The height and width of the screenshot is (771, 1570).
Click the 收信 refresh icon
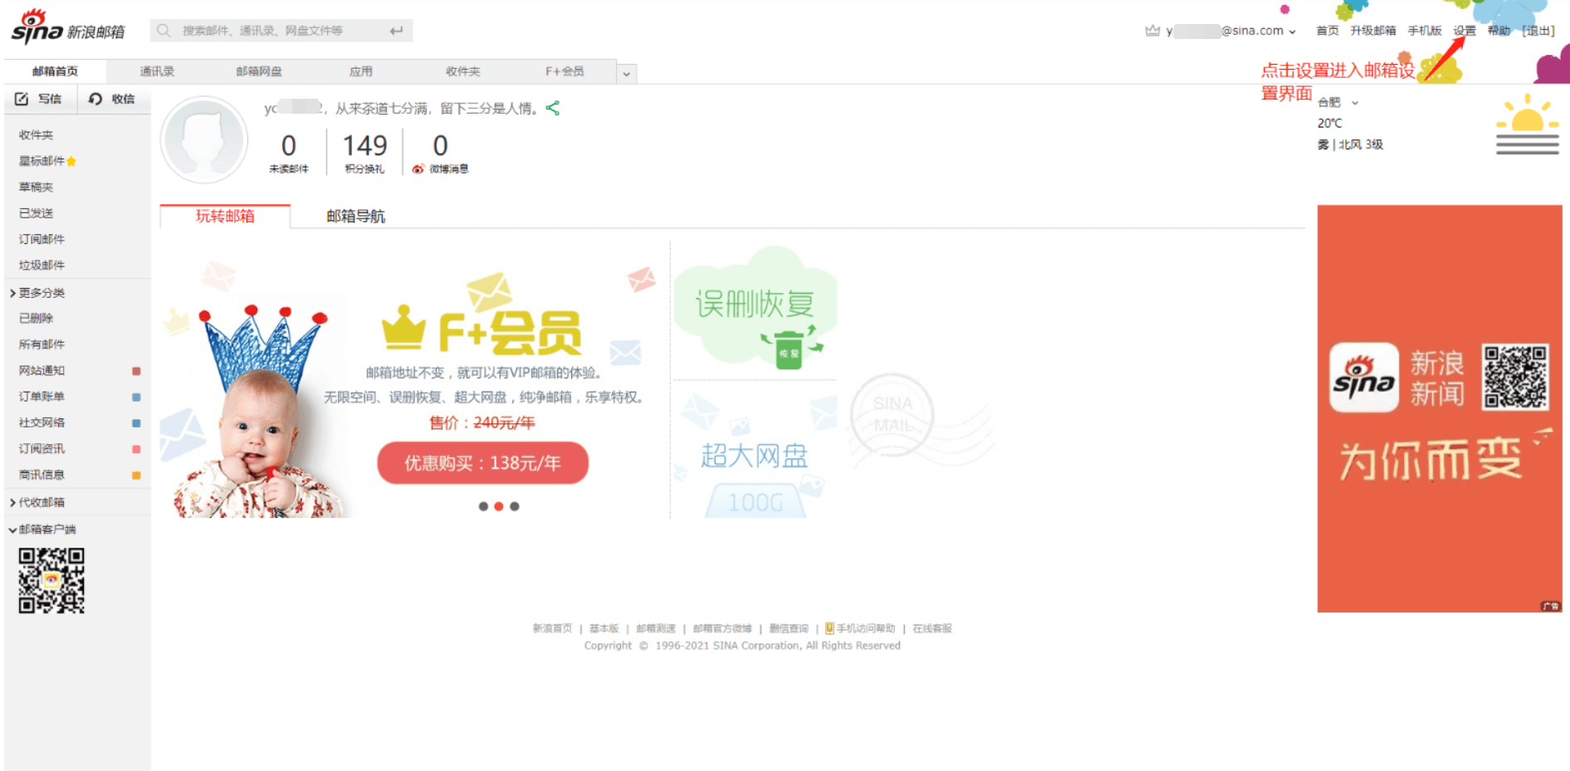(95, 99)
